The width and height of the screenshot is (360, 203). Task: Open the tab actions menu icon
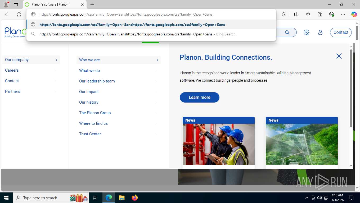click(x=16, y=4)
